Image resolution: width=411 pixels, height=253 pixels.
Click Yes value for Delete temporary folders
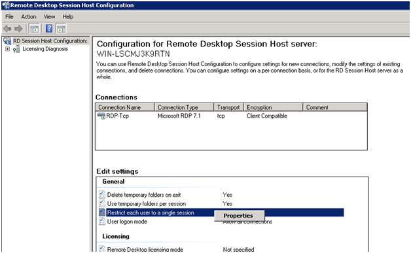point(227,195)
